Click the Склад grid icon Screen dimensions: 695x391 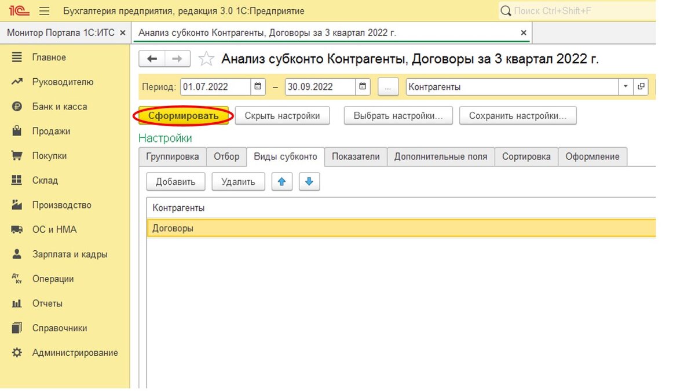(x=17, y=180)
